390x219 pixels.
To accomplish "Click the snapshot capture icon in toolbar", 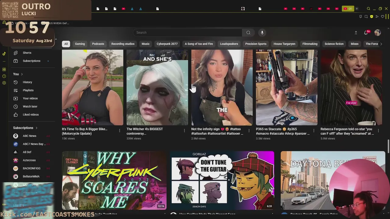I will [x=366, y=16].
